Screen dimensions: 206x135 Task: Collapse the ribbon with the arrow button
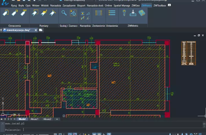point(169,5)
